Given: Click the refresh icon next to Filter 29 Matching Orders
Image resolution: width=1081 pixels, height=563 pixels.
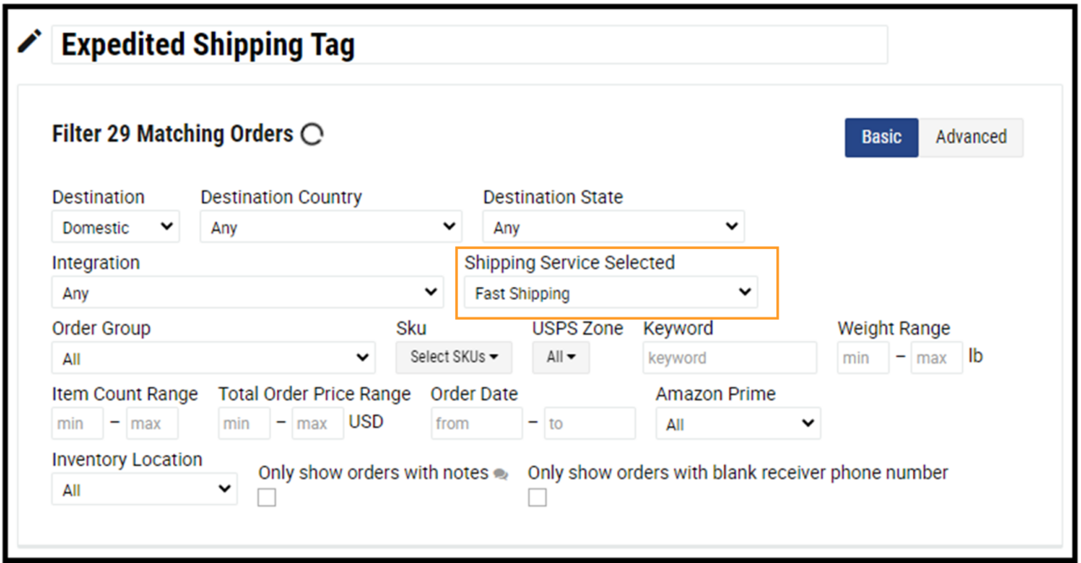Looking at the screenshot, I should [311, 133].
